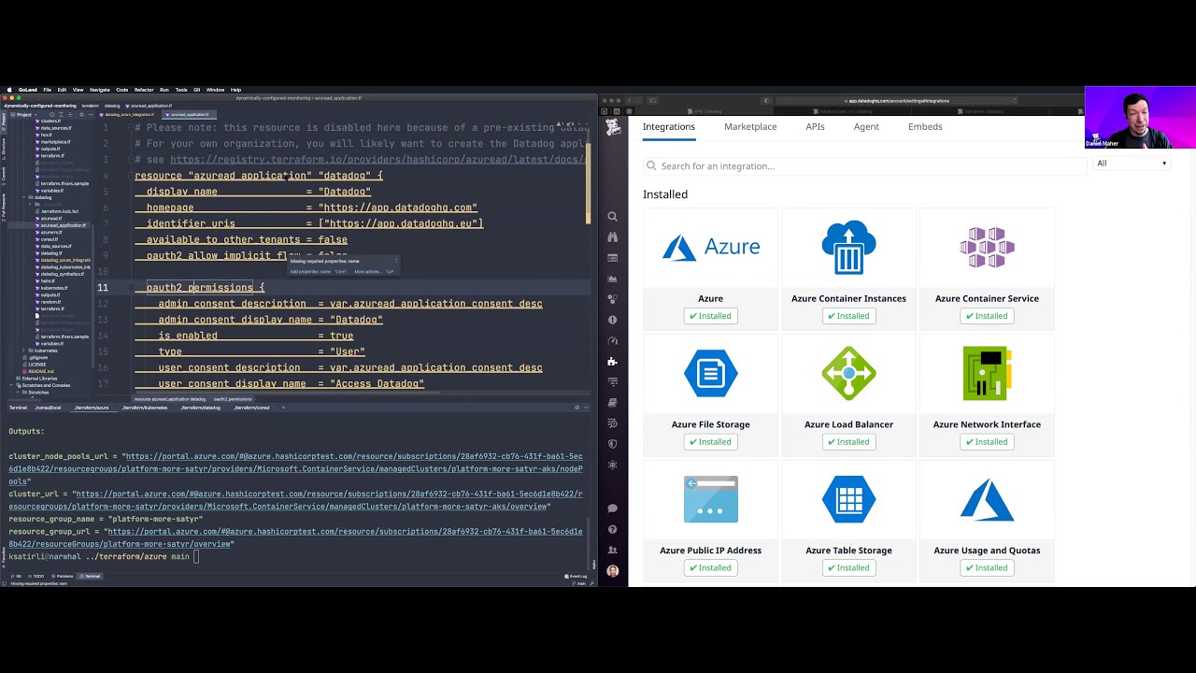Open Azure Table Storage integration icon
The height and width of the screenshot is (673, 1196).
point(848,499)
